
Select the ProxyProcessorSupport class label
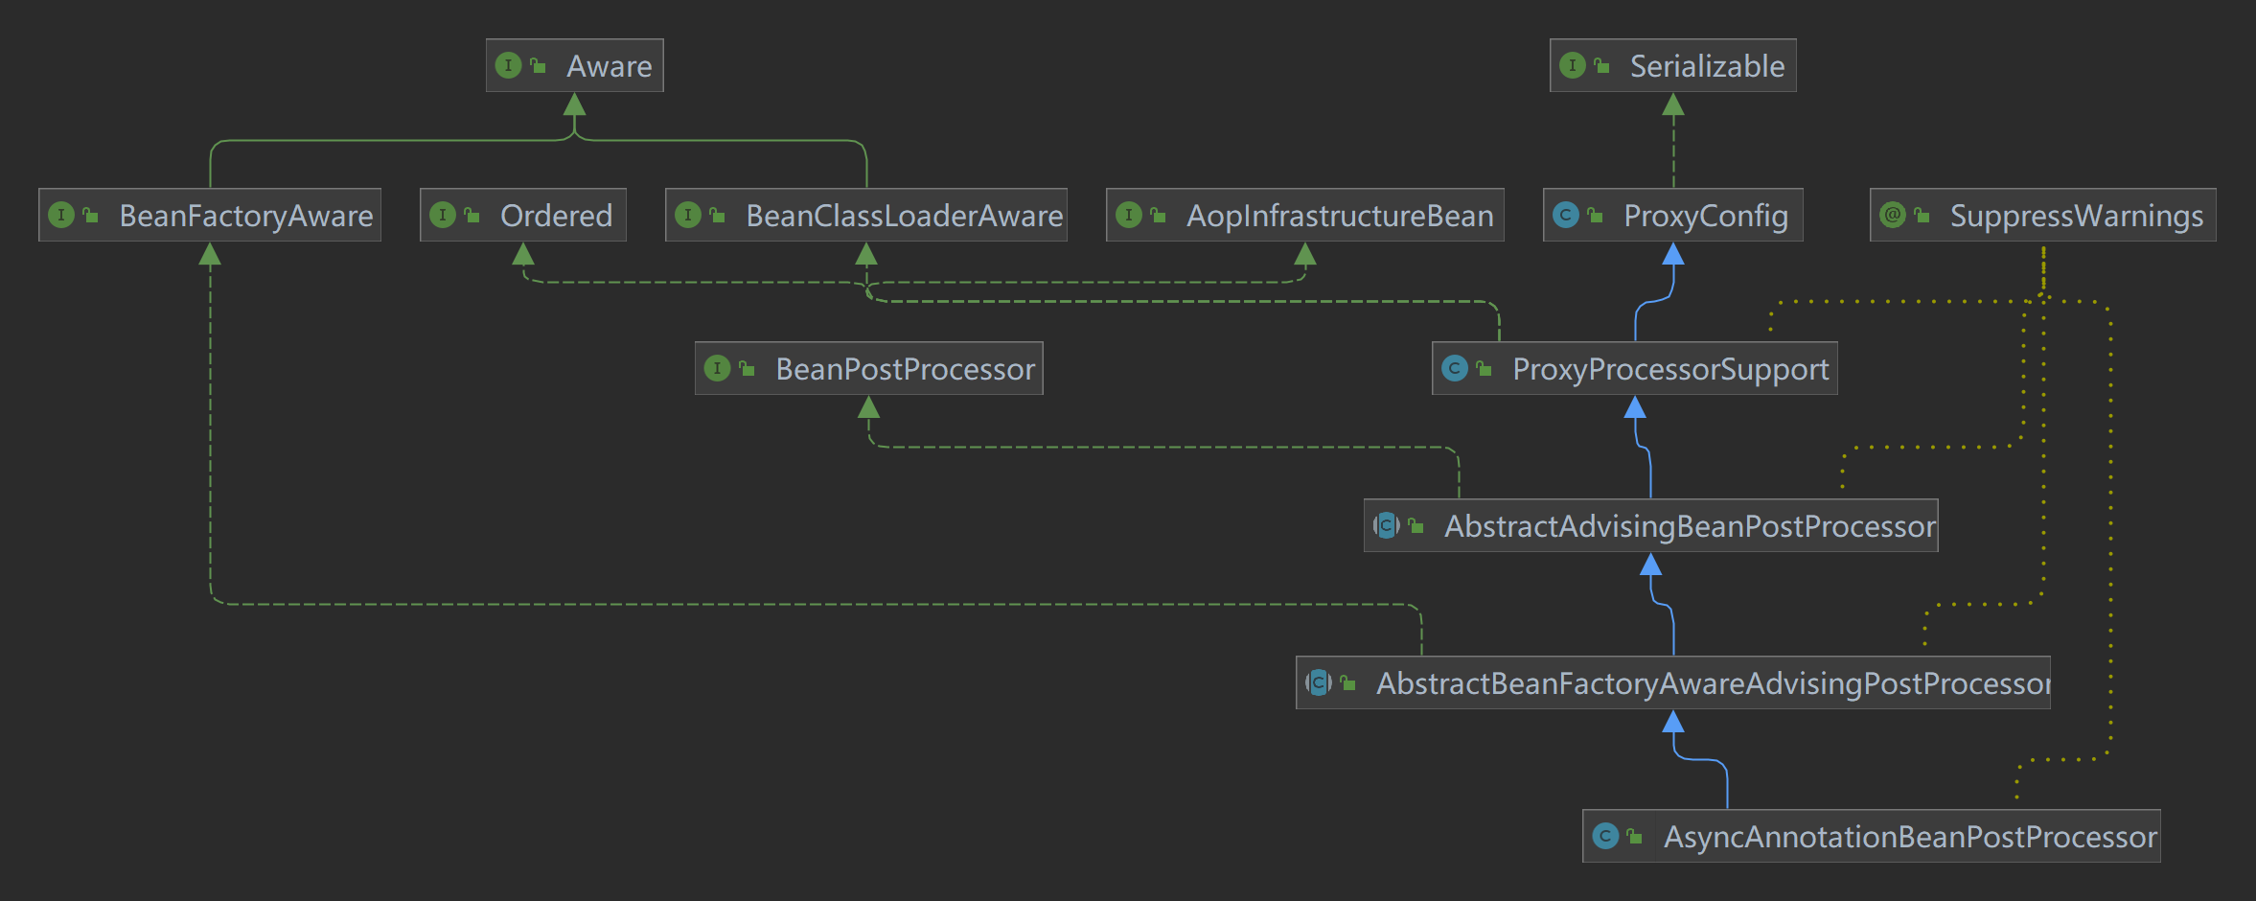[x=1669, y=369]
